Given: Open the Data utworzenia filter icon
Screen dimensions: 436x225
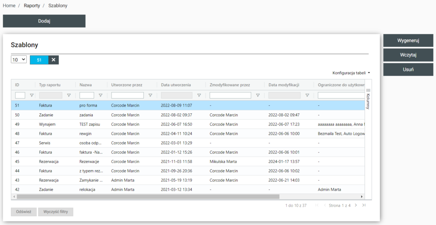Looking at the screenshot, I should 199,96.
